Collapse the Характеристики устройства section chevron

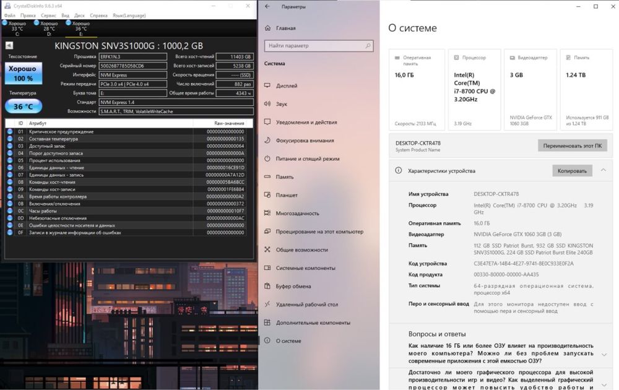[x=603, y=170]
